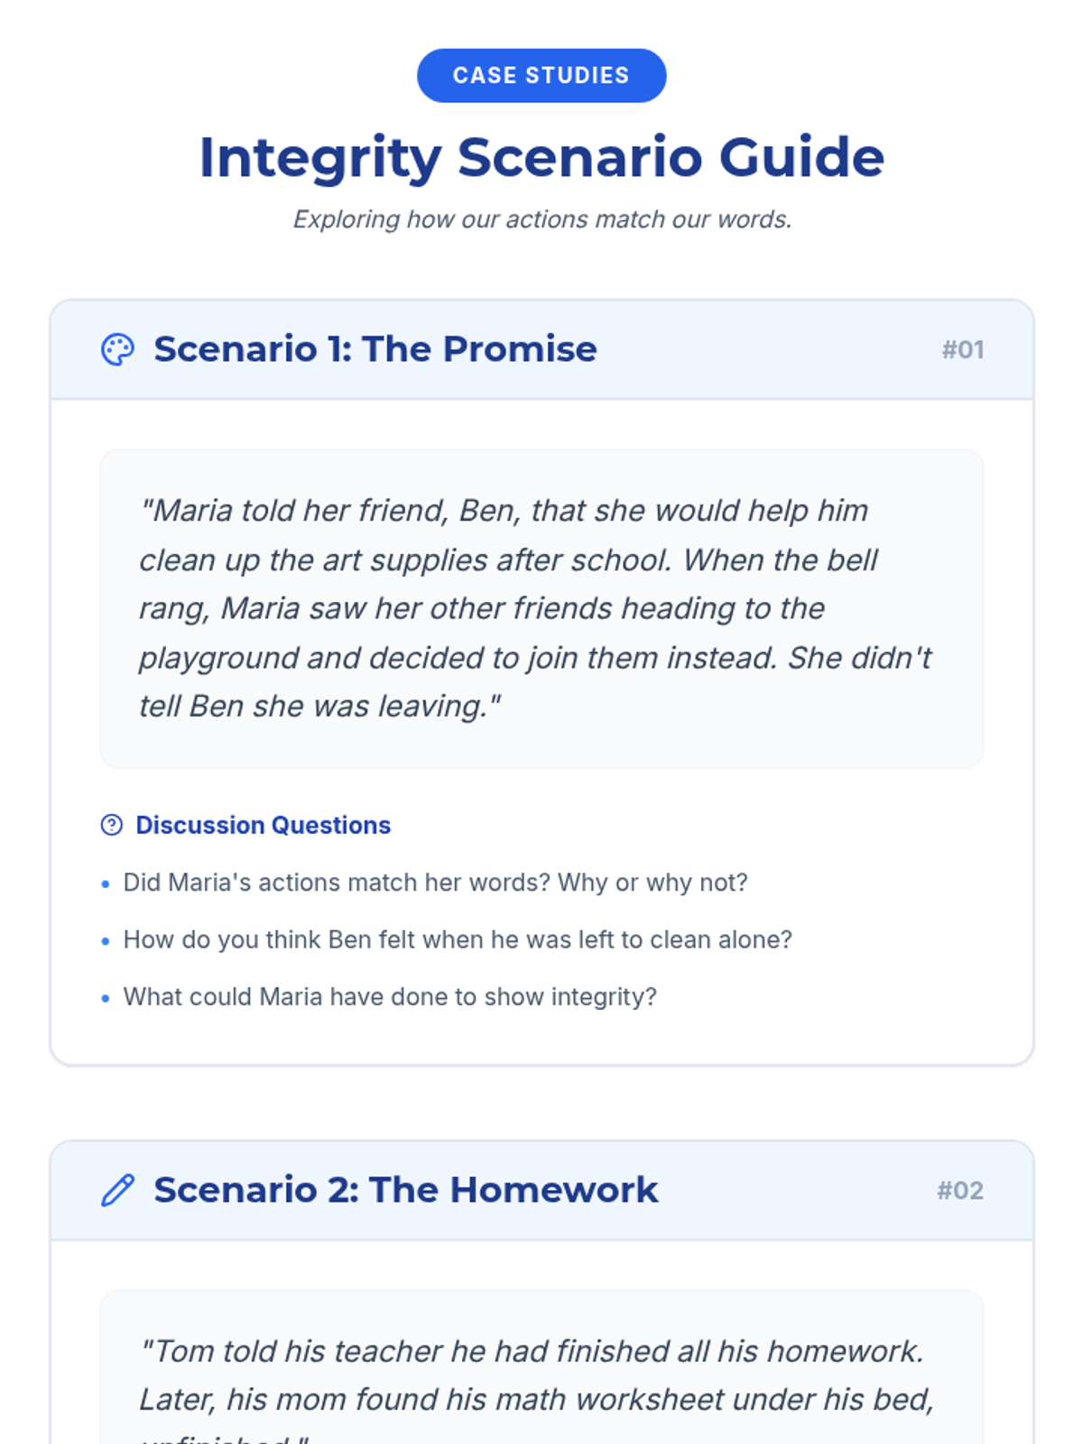
Task: Click the story text about Tom's homework
Action: 535,1375
